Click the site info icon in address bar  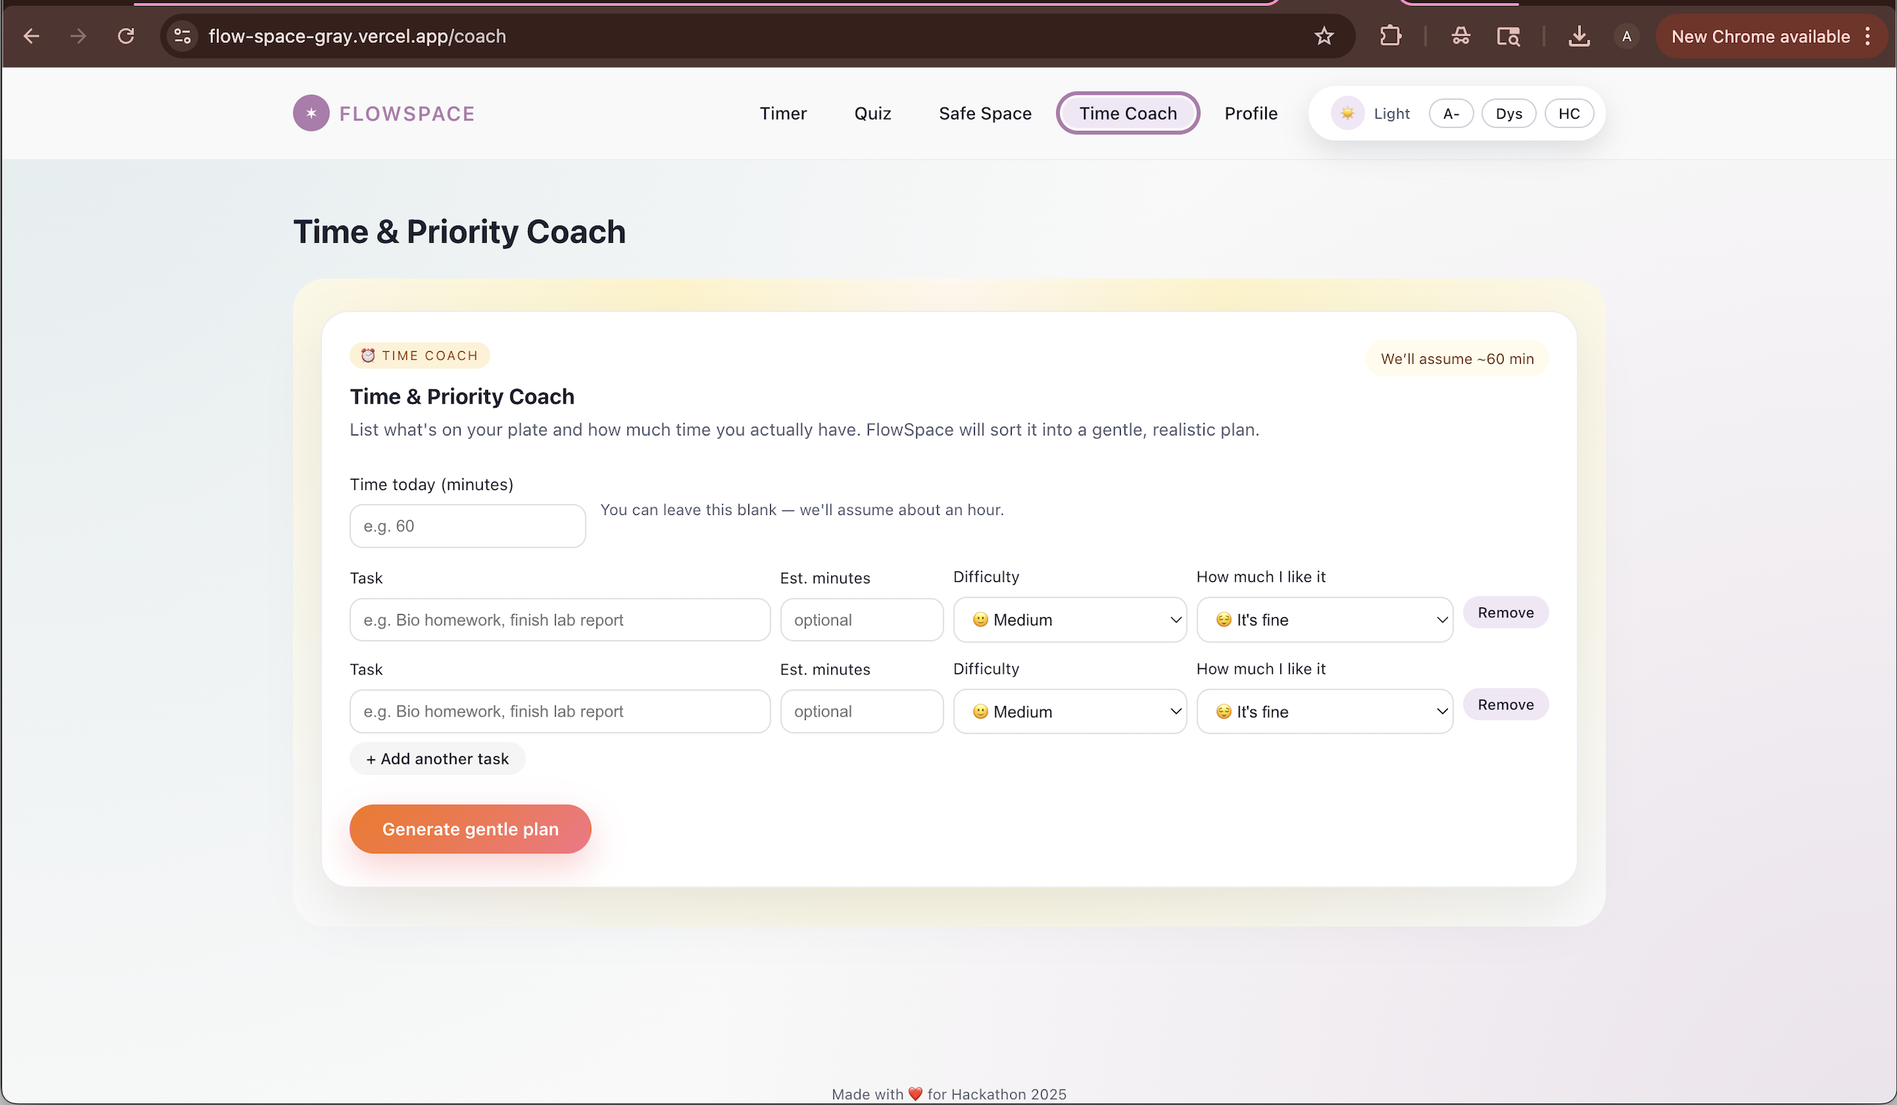[182, 36]
